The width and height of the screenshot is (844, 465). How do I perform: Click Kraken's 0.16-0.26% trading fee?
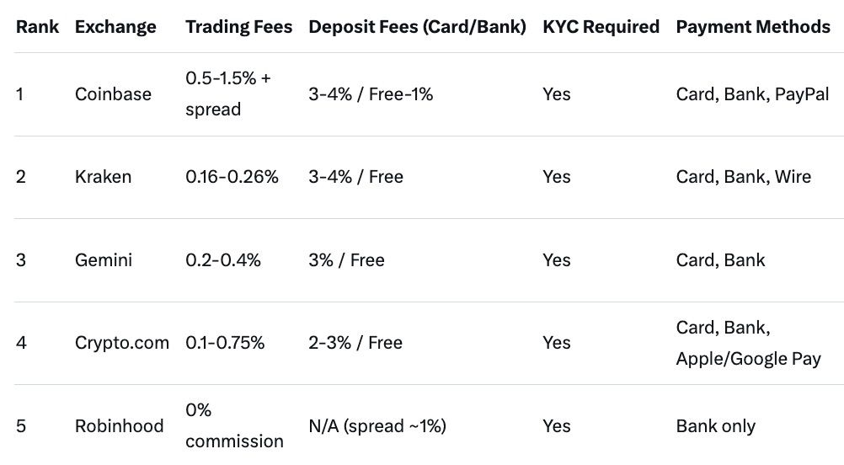pyautogui.click(x=232, y=177)
